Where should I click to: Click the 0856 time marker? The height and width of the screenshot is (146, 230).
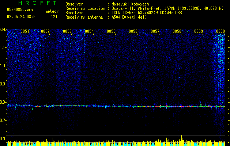tap(133, 31)
